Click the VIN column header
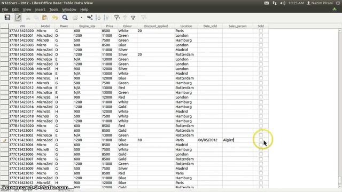This screenshot has width=342, height=192. (22, 26)
